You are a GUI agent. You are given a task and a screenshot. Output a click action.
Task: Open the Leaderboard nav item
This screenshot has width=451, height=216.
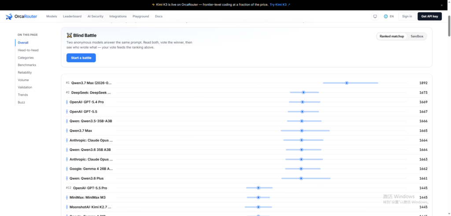[72, 16]
